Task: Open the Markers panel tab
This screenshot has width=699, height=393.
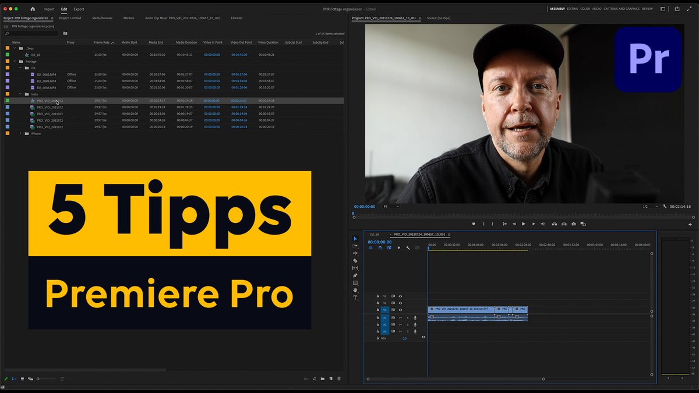Action: tap(129, 18)
